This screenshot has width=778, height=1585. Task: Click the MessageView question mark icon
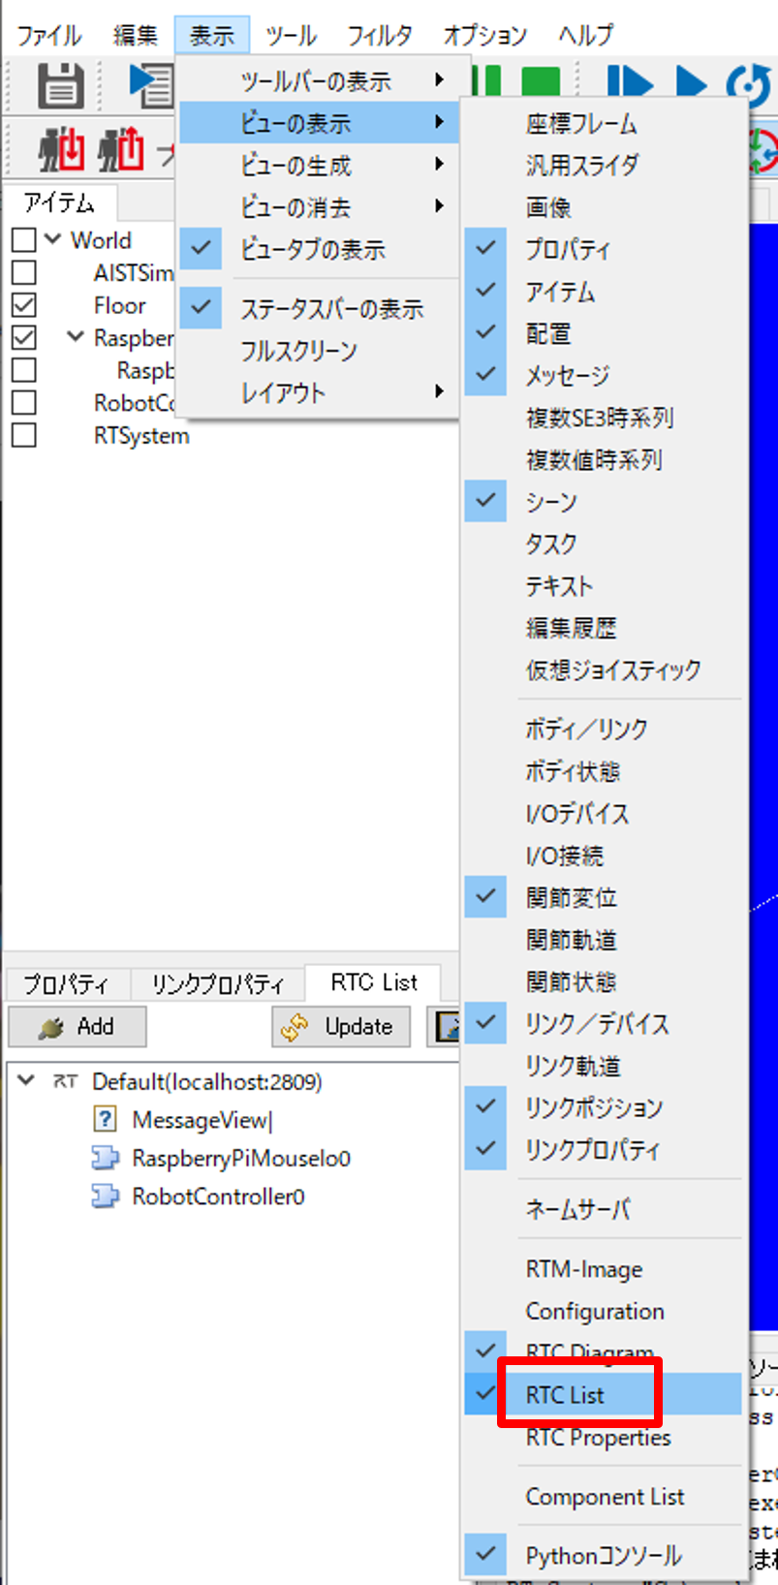[105, 1120]
